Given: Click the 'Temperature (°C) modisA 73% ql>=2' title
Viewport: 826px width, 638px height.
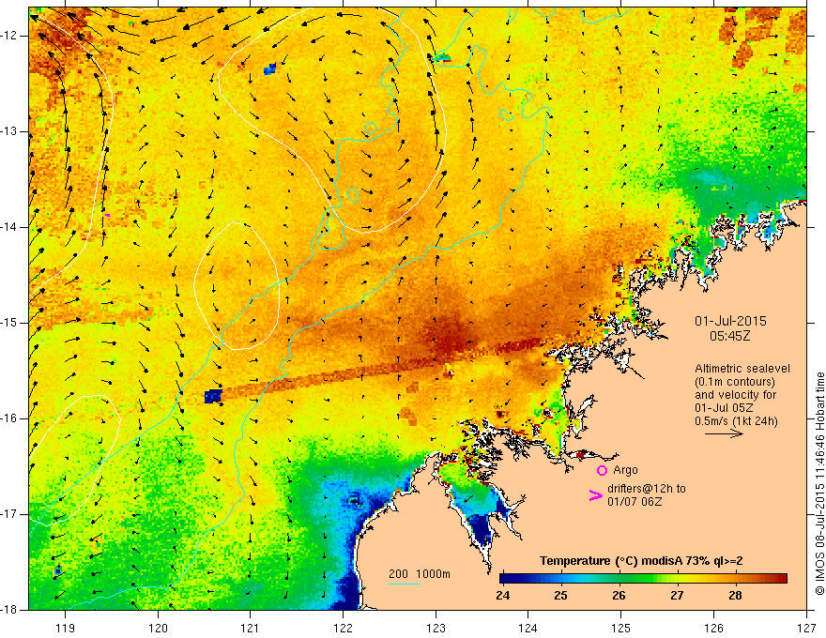Looking at the screenshot, I should [x=641, y=561].
